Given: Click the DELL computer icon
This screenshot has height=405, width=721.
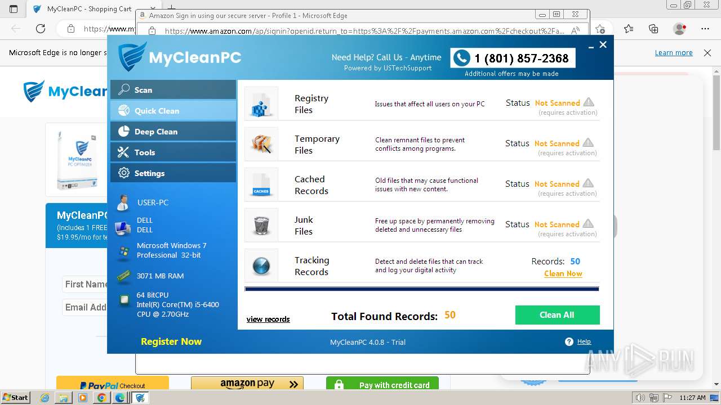Looking at the screenshot, I should click(123, 227).
